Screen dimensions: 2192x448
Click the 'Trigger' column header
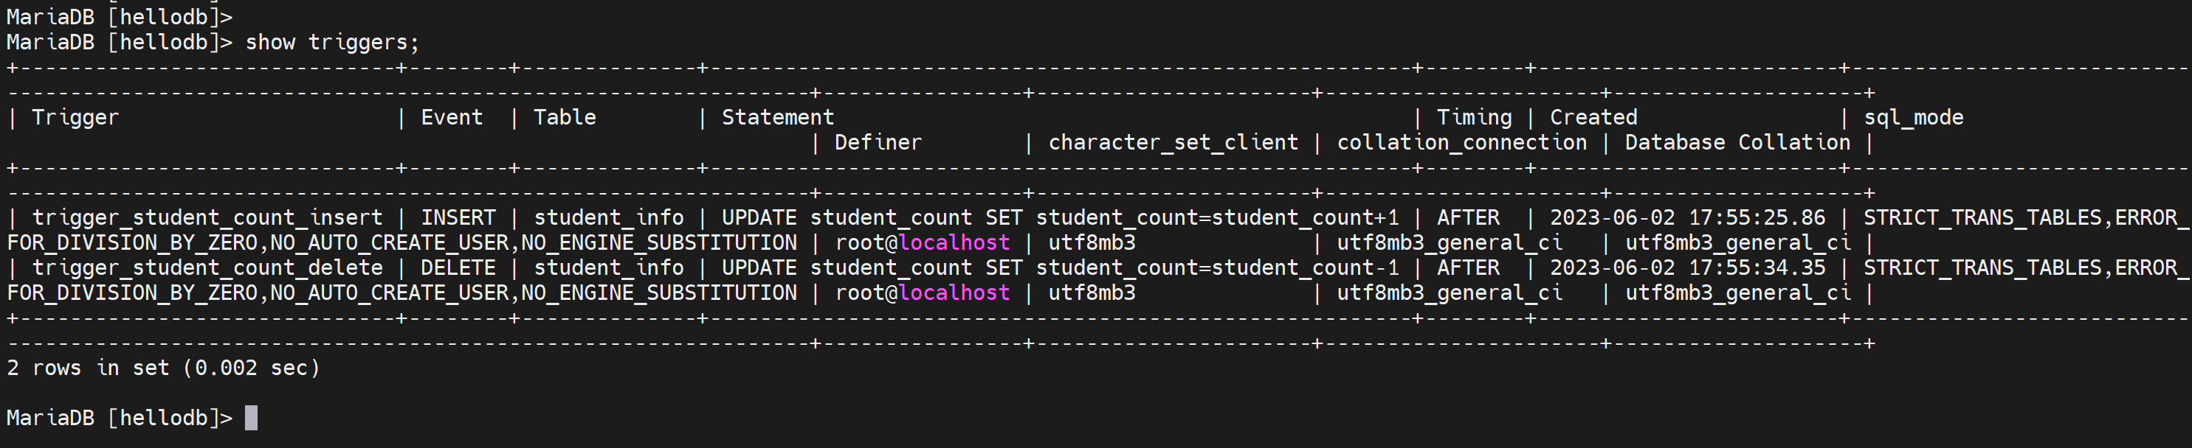75,117
